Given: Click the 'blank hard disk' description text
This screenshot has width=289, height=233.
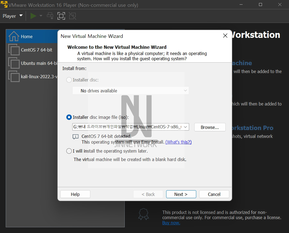Looking at the screenshot, I should tap(130, 159).
